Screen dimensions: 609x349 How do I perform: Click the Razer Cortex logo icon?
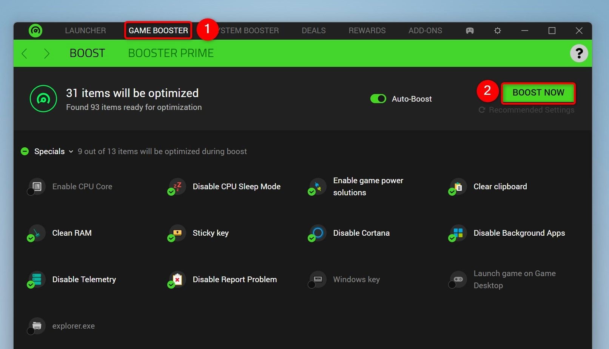coord(35,31)
